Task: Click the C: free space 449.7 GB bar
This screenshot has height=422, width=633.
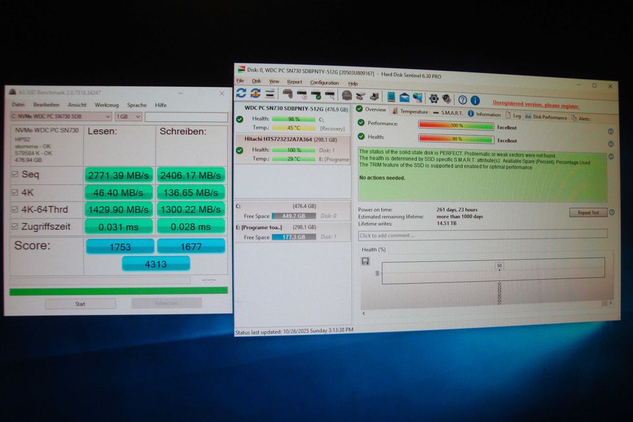Action: pyautogui.click(x=294, y=216)
